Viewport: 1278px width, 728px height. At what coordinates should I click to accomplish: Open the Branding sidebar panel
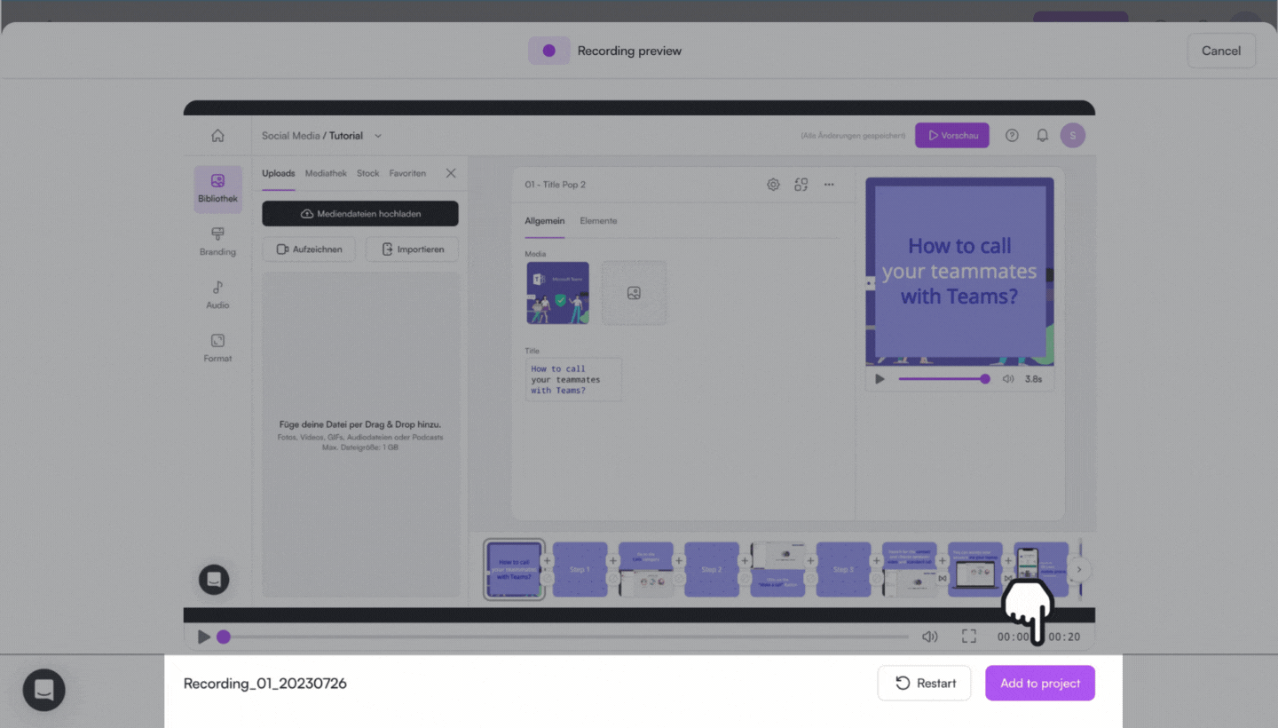[x=217, y=241]
